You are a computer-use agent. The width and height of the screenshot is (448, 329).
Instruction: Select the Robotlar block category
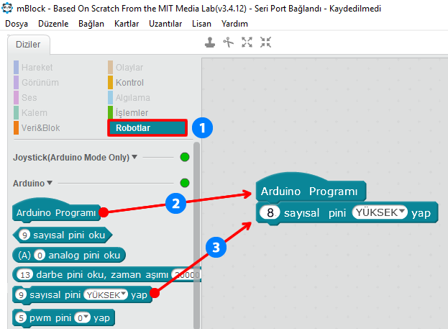tap(147, 128)
